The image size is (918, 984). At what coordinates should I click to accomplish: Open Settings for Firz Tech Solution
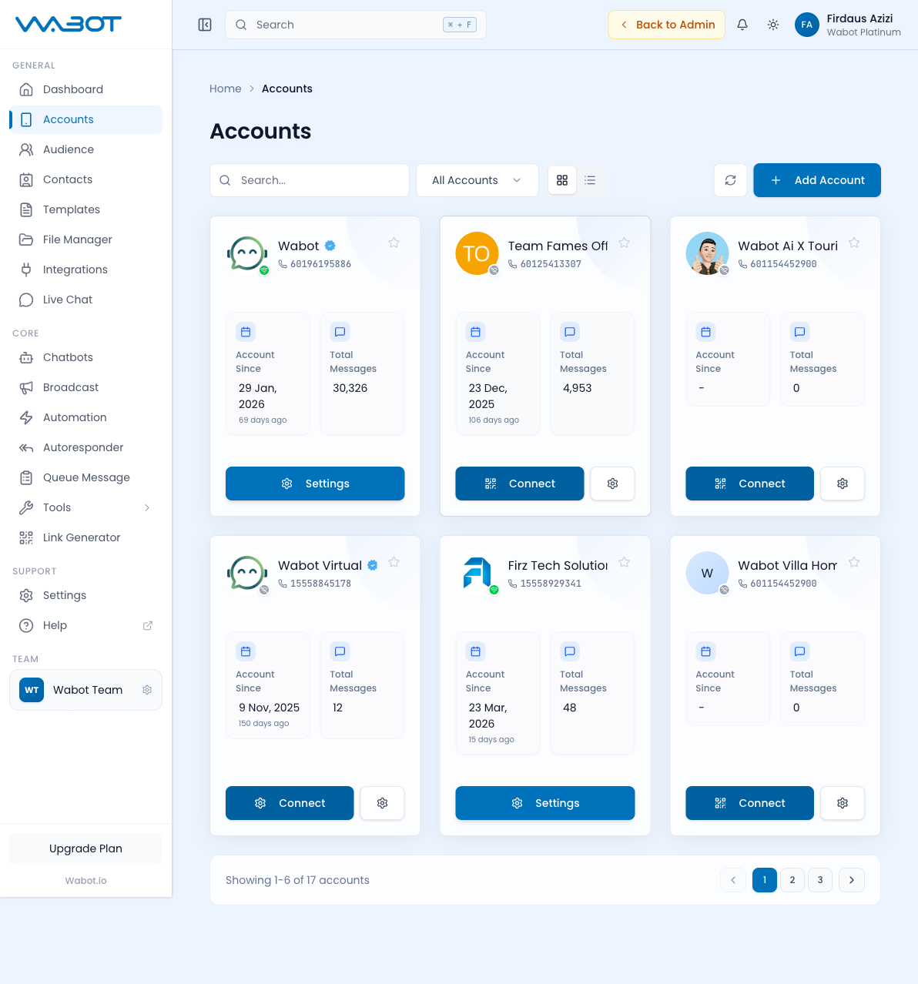pyautogui.click(x=545, y=803)
